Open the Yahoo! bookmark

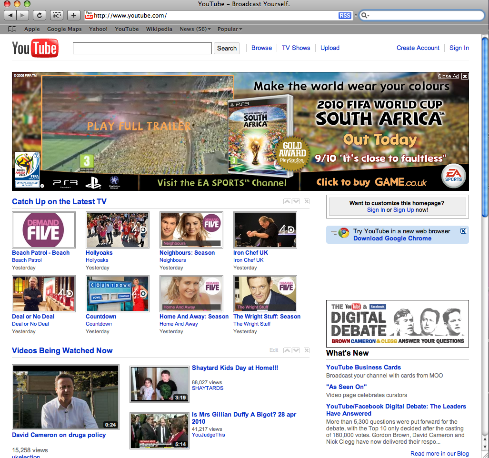click(x=98, y=29)
